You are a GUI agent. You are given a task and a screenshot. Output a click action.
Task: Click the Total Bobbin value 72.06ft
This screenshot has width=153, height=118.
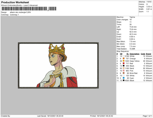coord(132,49)
